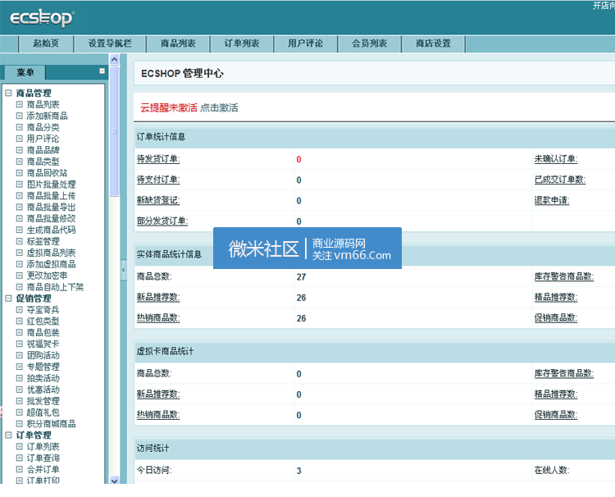Open 优惠活动 in sidebar

point(43,390)
